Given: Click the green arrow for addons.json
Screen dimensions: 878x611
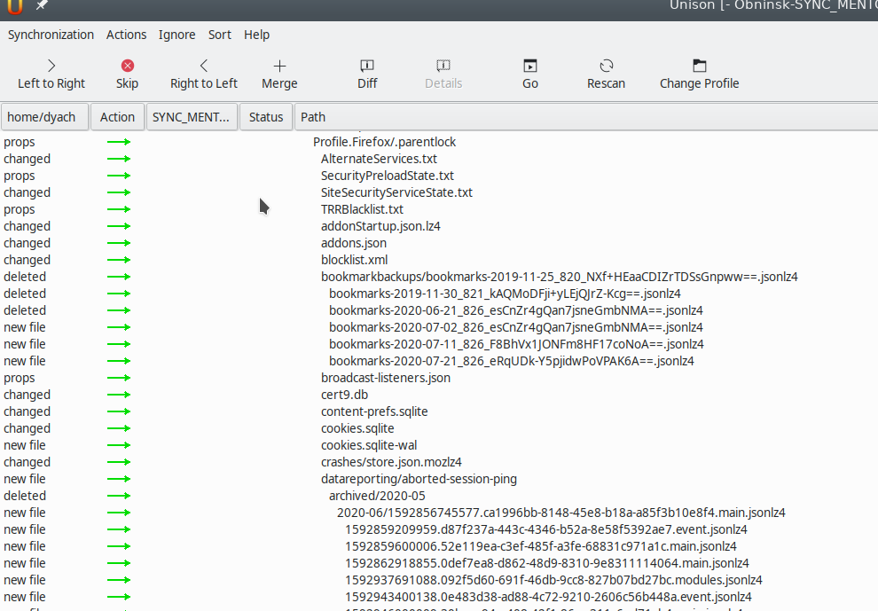Looking at the screenshot, I should click(119, 243).
